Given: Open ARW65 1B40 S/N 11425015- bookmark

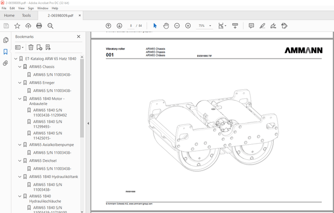Looking at the screenshot, I should click(48, 136).
